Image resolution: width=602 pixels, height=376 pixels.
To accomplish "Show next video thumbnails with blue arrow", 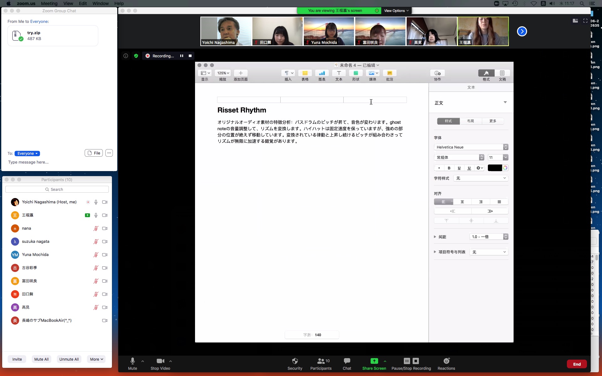I will (522, 31).
